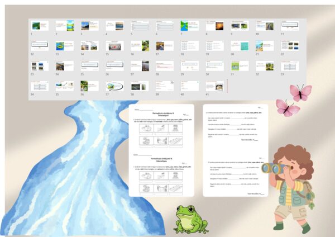Click the top worksheet title on left page
This screenshot has width=335, height=237.
pyautogui.click(x=161, y=113)
